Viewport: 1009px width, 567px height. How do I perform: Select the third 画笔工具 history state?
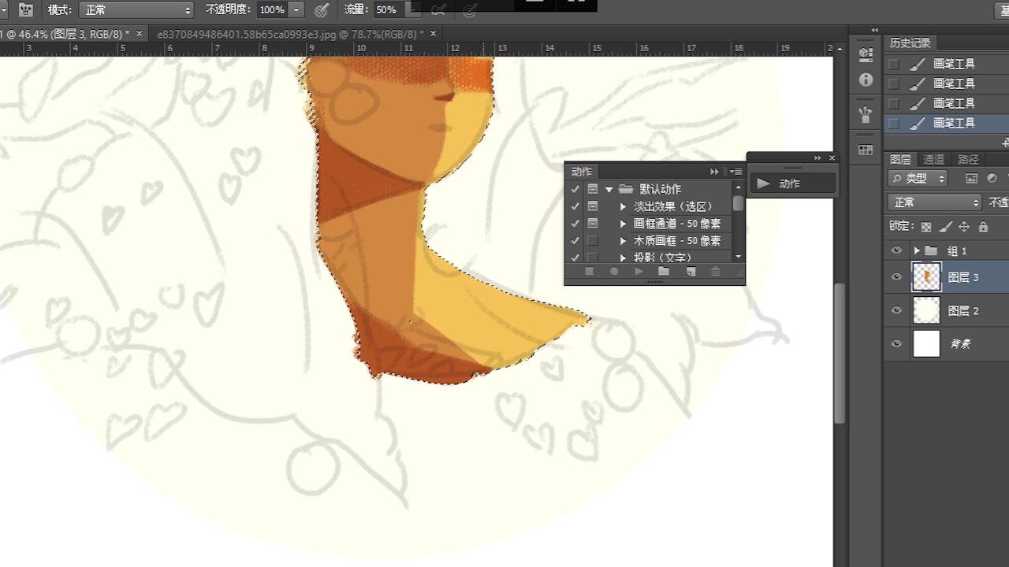click(x=946, y=103)
